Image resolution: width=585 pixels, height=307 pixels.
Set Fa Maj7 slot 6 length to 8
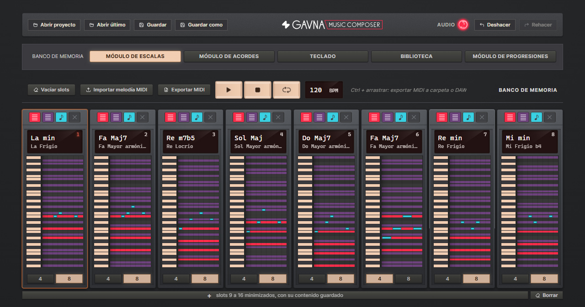[x=409, y=279]
